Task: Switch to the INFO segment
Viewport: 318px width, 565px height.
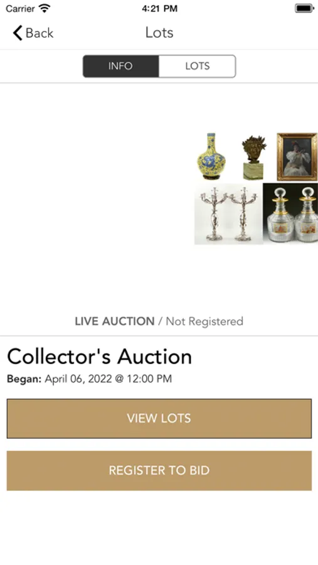Action: tap(120, 67)
